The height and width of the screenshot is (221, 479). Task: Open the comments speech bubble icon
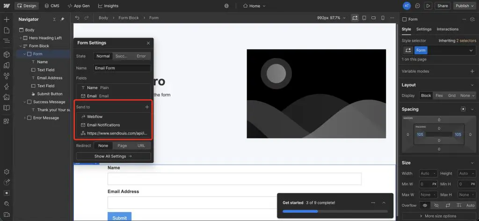[417, 6]
